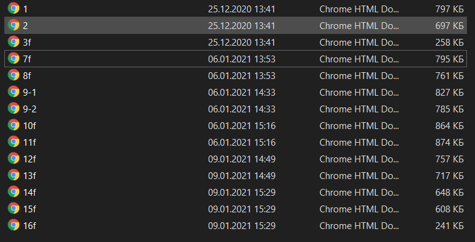This screenshot has height=242, width=475.
Task: Select the Chrome icon next to 12f
Action: 14,158
